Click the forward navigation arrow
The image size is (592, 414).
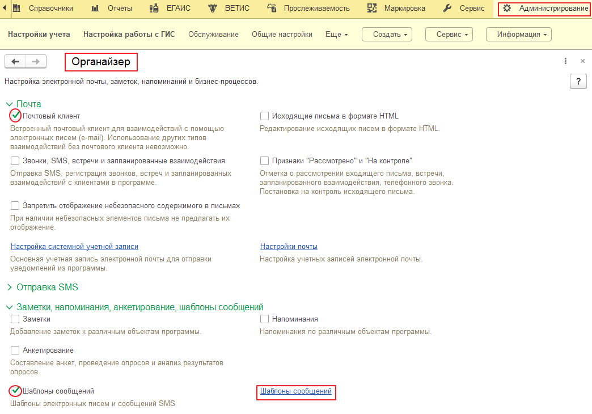tap(36, 62)
